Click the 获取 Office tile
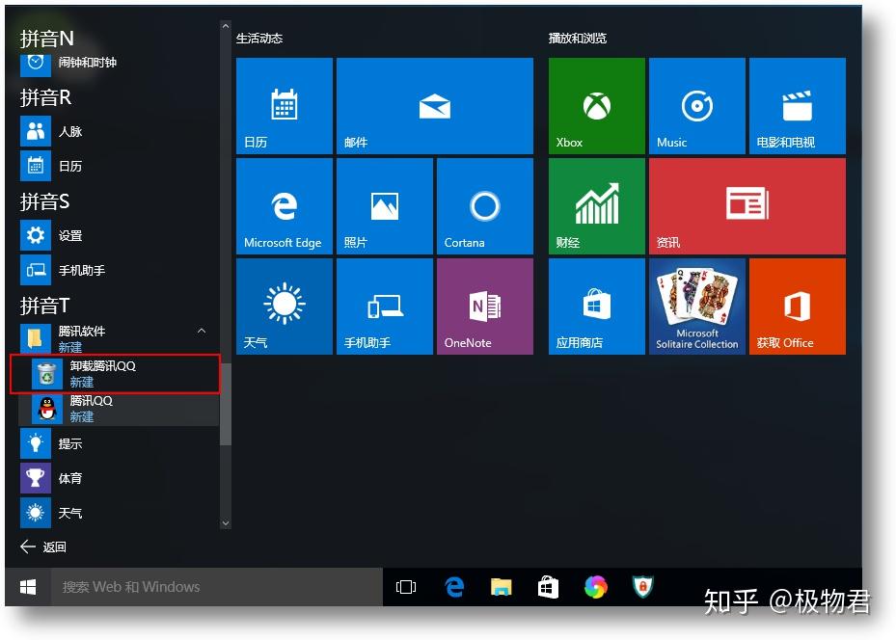 click(x=797, y=307)
